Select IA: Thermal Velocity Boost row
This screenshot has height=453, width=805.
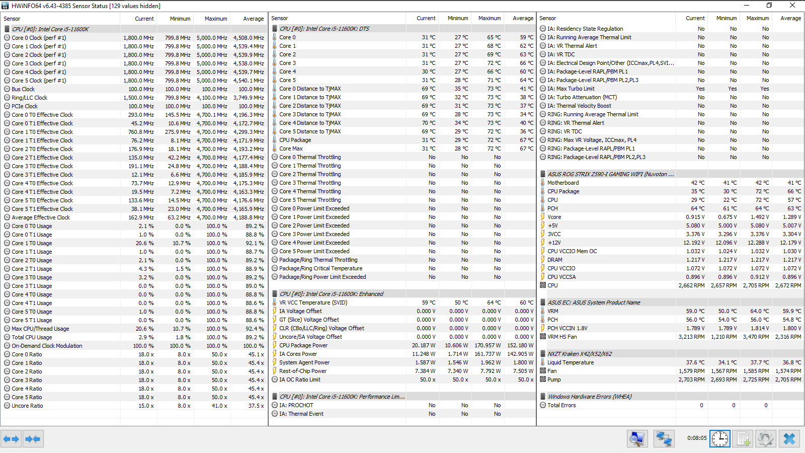(x=671, y=106)
